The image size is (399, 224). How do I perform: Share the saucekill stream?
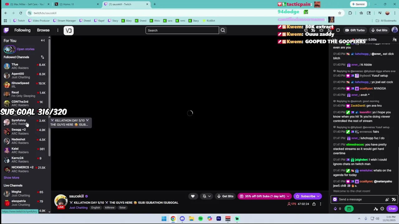point(314,204)
